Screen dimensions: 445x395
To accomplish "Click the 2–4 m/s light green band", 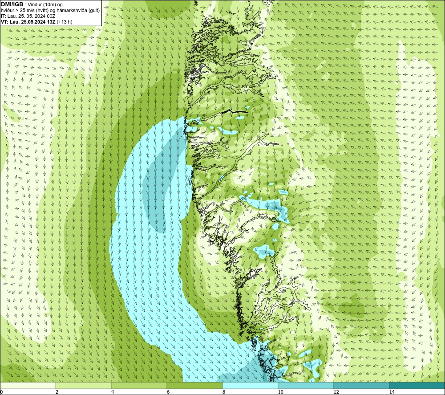I will click(83, 386).
